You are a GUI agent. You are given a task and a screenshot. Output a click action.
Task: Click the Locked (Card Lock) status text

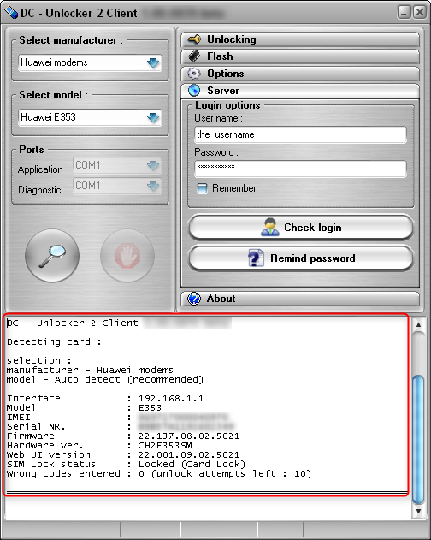click(x=192, y=464)
